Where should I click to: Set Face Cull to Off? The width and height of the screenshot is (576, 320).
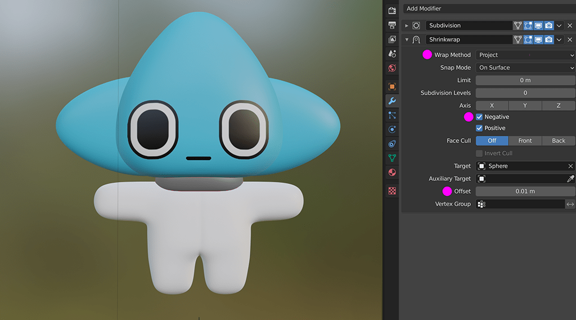(492, 141)
